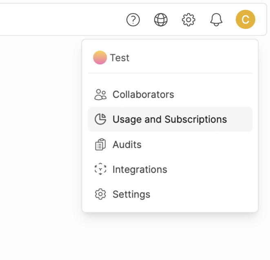The height and width of the screenshot is (260, 270).
Task: Open the Integrations menu entry
Action: pyautogui.click(x=139, y=170)
